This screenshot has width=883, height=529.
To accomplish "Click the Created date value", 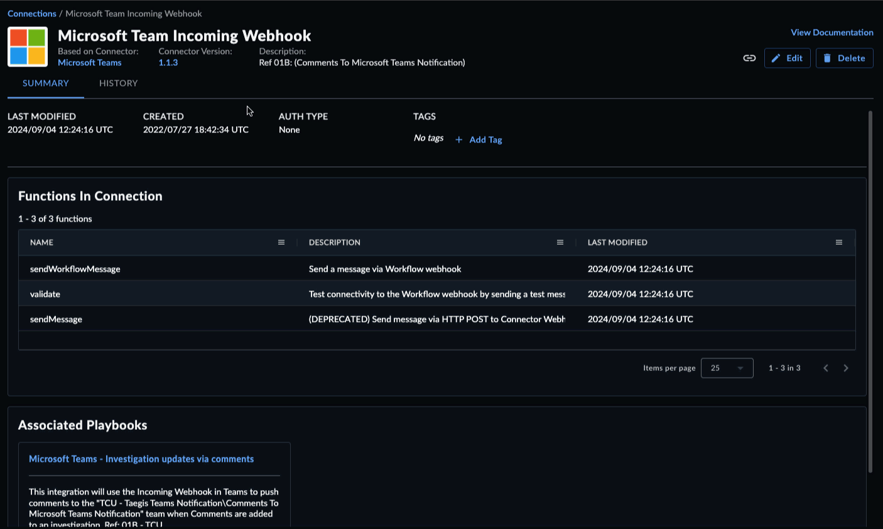I will pyautogui.click(x=196, y=129).
